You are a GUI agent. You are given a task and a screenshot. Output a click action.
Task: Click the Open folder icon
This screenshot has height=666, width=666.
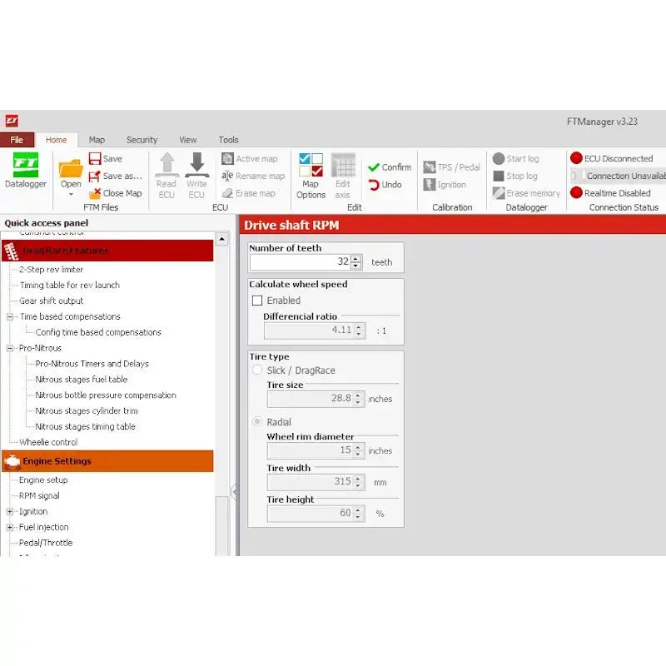(71, 169)
